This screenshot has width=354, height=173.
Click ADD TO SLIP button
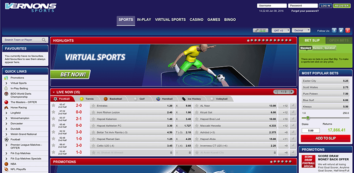tap(326, 138)
